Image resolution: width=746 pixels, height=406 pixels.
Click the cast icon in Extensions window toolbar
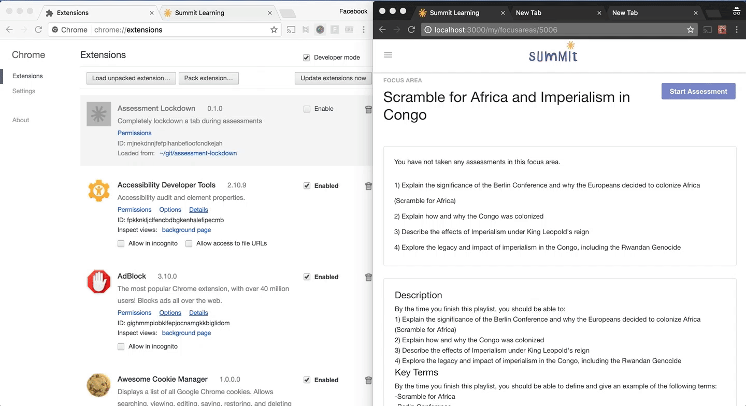coord(291,30)
